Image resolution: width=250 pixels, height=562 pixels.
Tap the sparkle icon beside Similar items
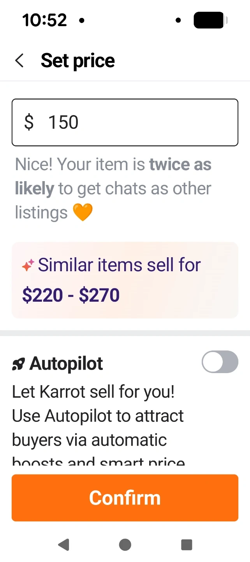(x=28, y=265)
